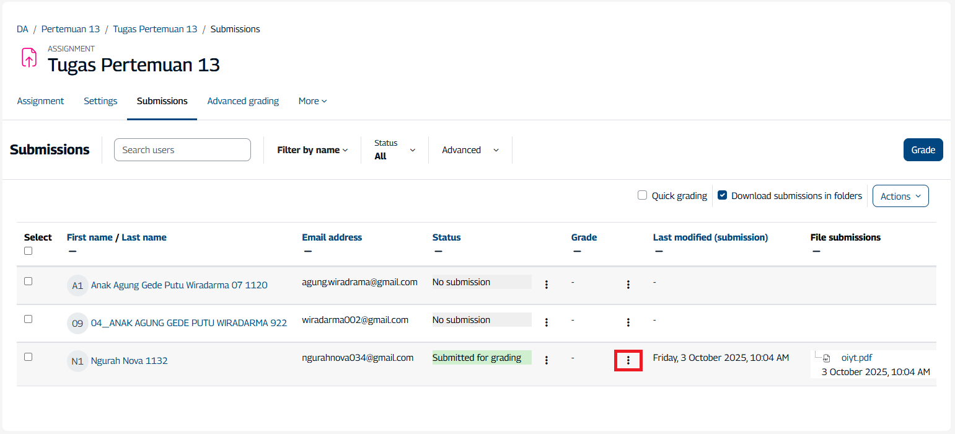955x434 pixels.
Task: Open the Status All filter dropdown
Action: [395, 150]
